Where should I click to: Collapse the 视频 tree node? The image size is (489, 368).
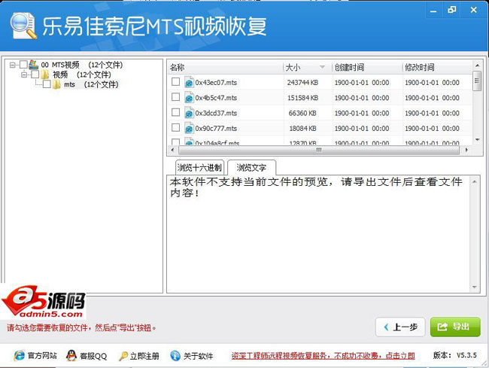[24, 75]
